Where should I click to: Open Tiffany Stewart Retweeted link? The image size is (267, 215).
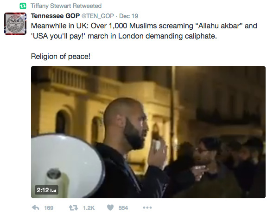66,6
